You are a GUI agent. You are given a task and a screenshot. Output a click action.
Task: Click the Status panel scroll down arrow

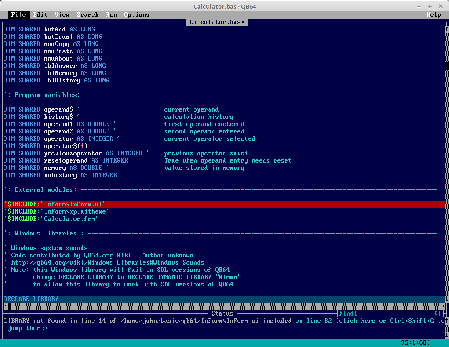(446, 335)
